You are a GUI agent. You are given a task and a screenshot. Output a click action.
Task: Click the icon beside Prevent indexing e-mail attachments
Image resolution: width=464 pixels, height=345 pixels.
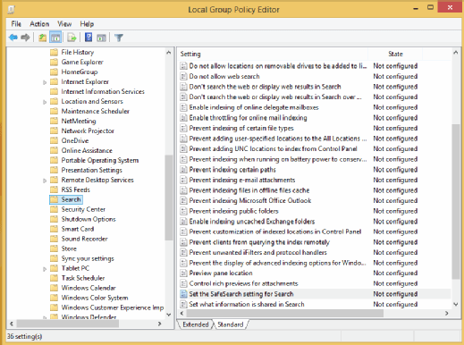click(x=183, y=180)
